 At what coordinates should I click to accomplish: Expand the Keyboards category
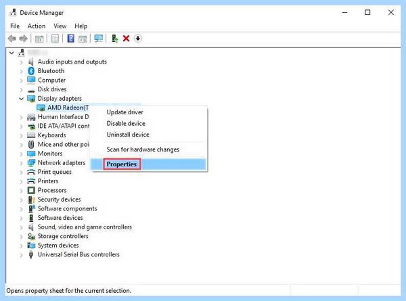(21, 135)
